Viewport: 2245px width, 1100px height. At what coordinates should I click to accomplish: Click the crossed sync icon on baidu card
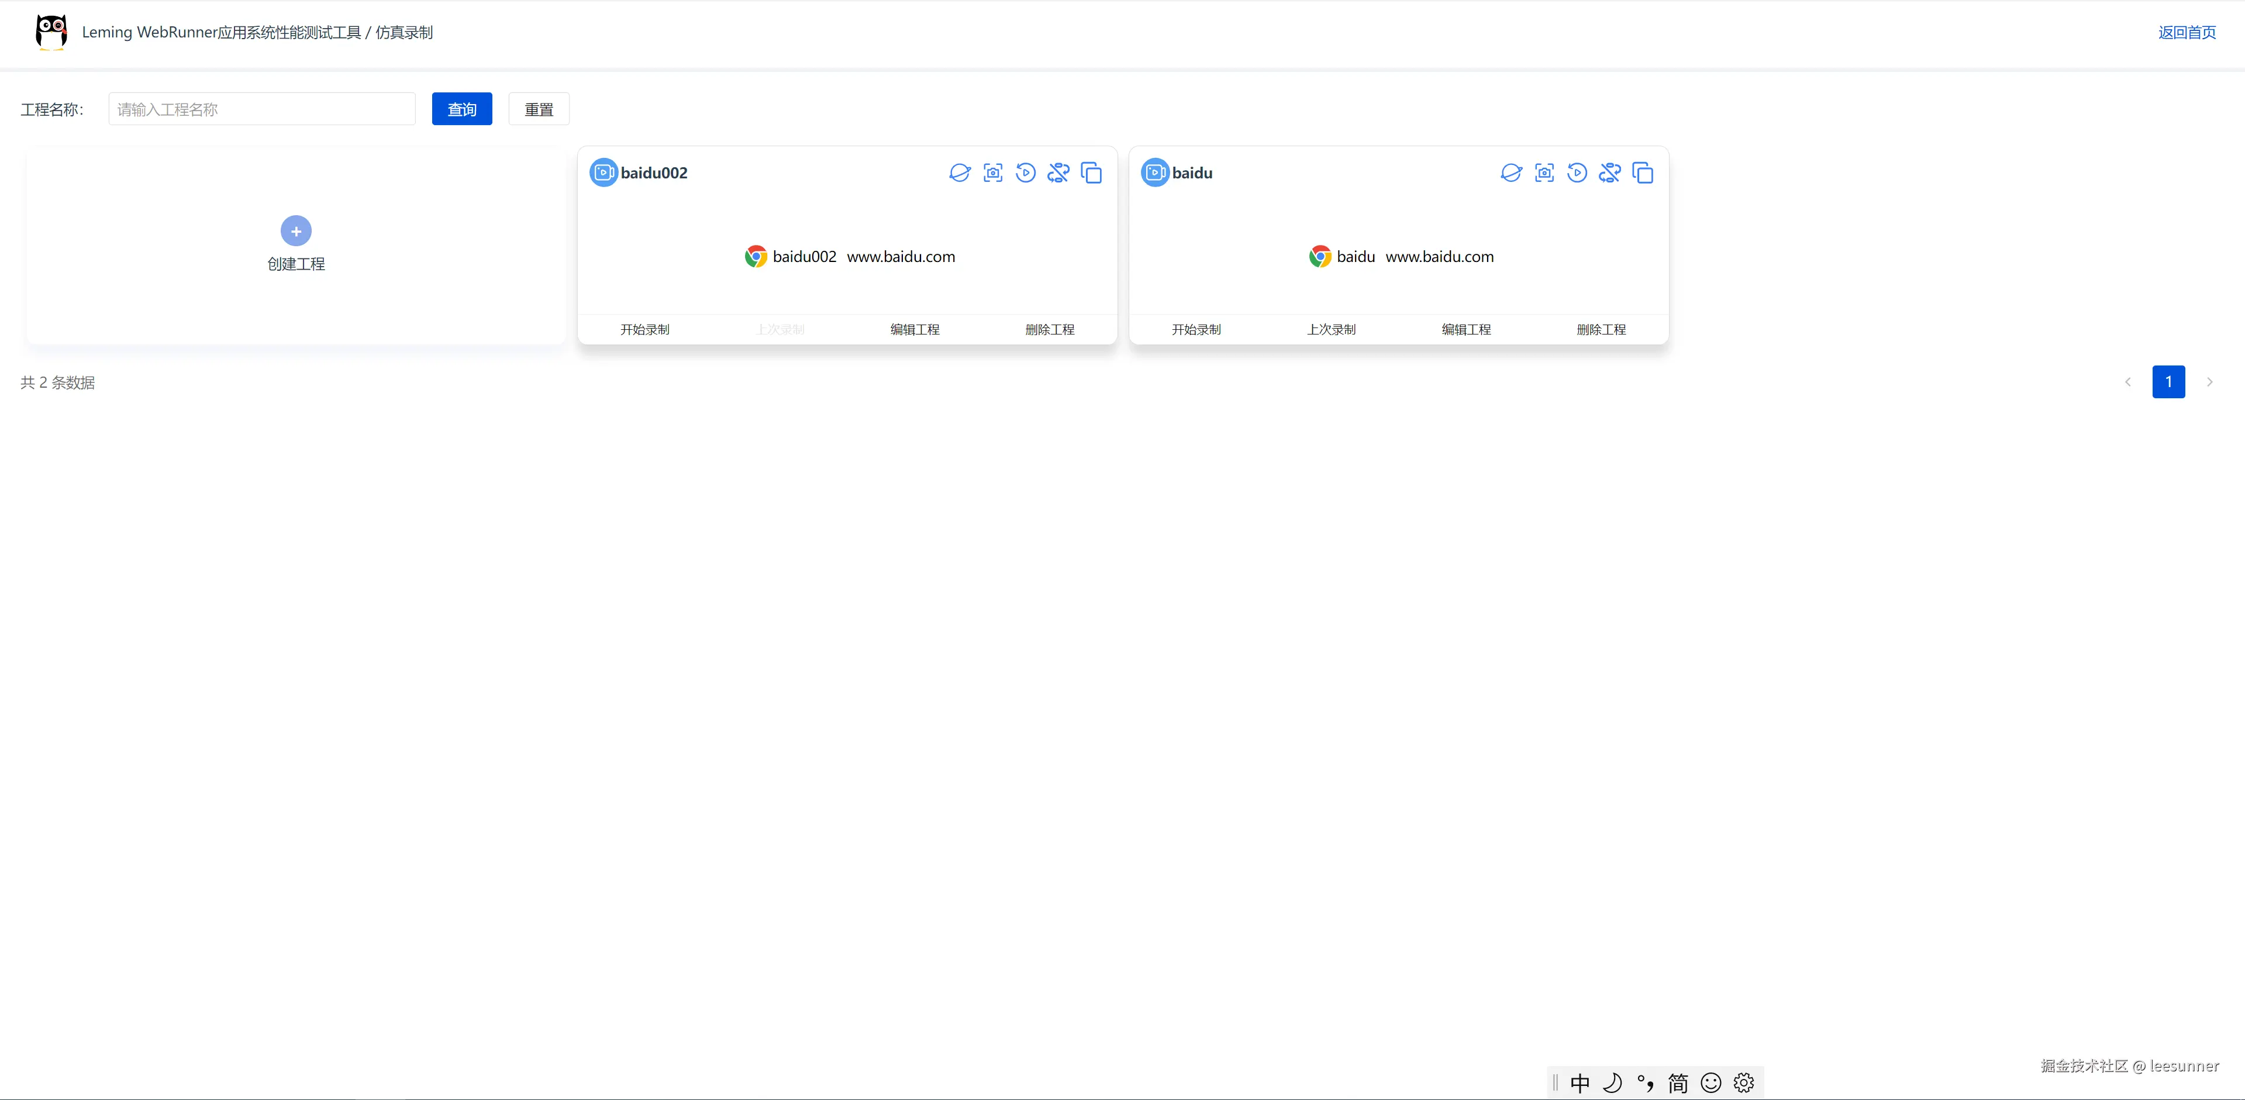tap(1610, 173)
